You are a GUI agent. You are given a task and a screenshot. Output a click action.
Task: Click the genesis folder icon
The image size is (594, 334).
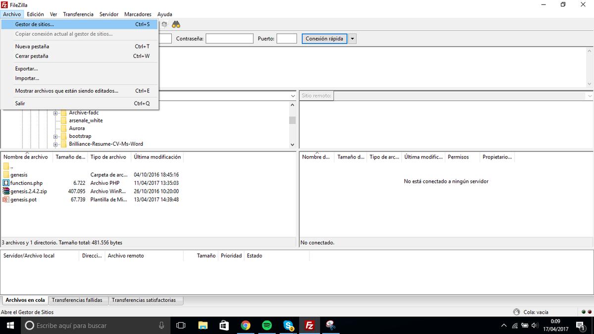click(6, 175)
